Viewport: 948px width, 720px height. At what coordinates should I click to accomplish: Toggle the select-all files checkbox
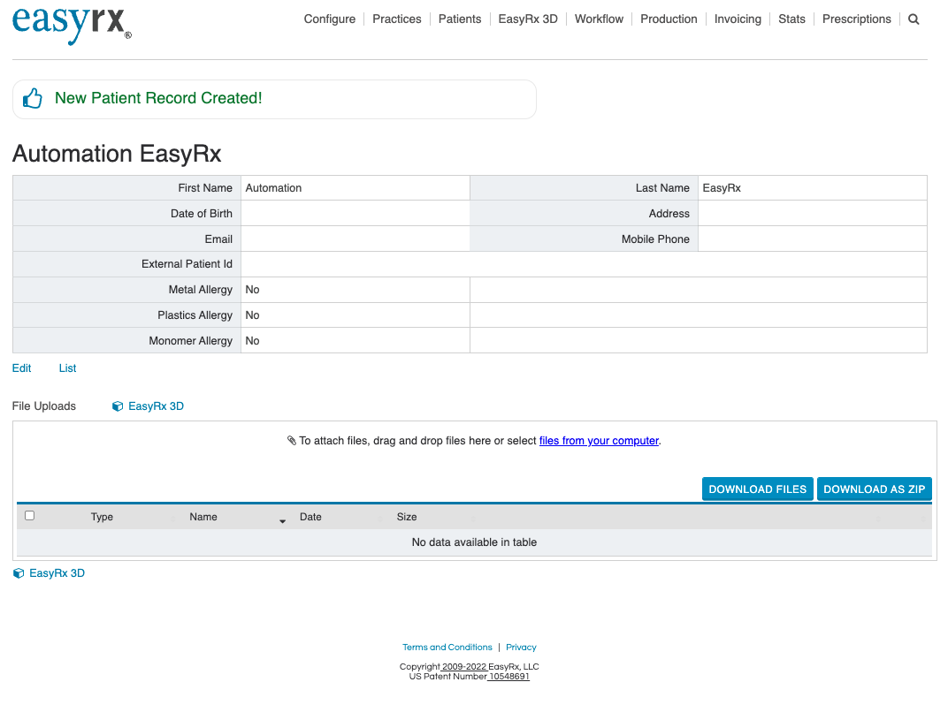30,515
